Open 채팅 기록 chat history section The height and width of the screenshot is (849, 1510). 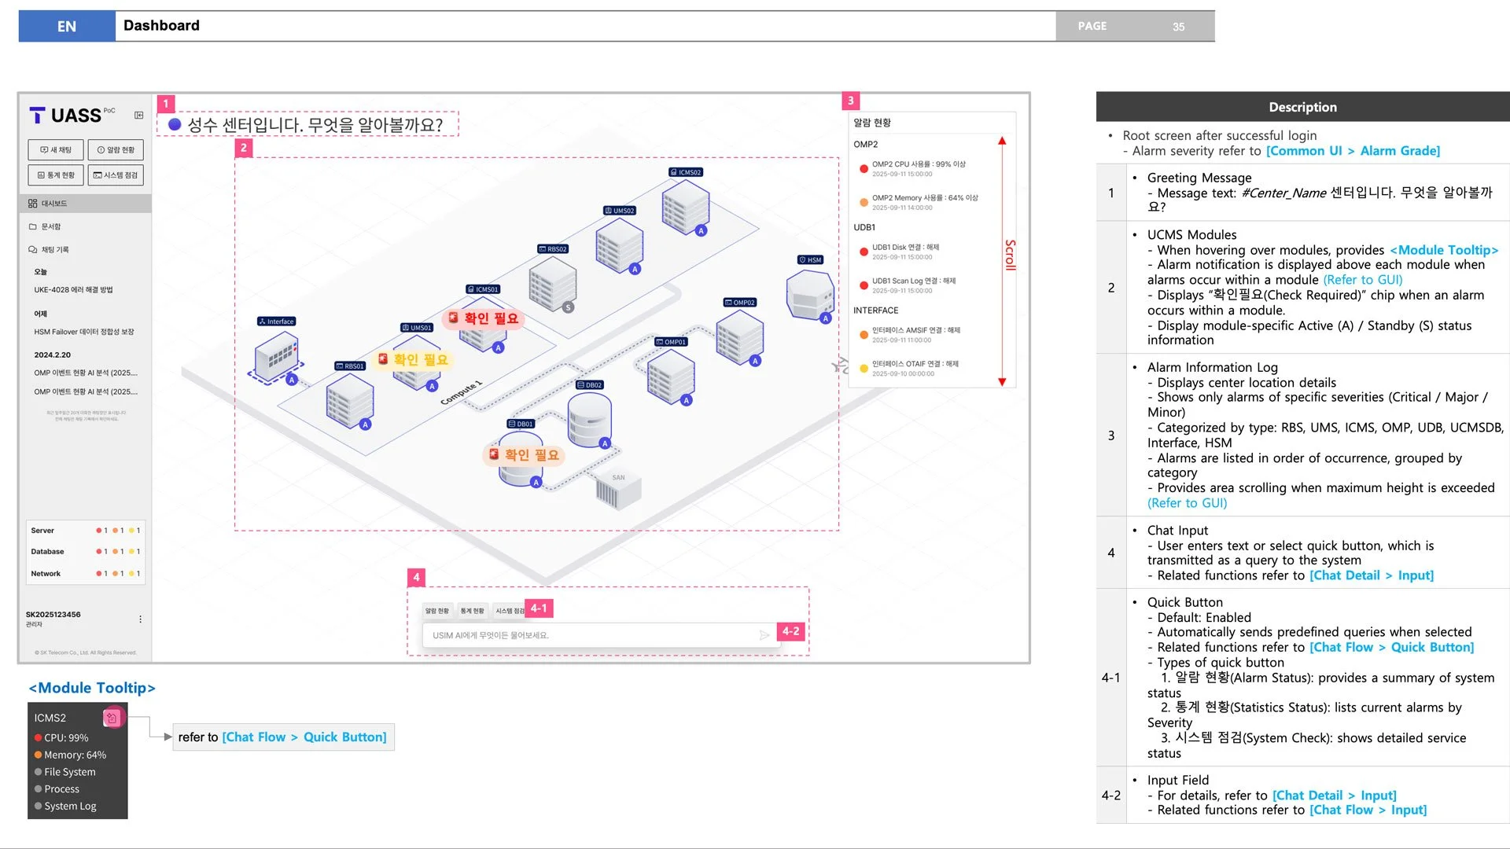point(54,250)
